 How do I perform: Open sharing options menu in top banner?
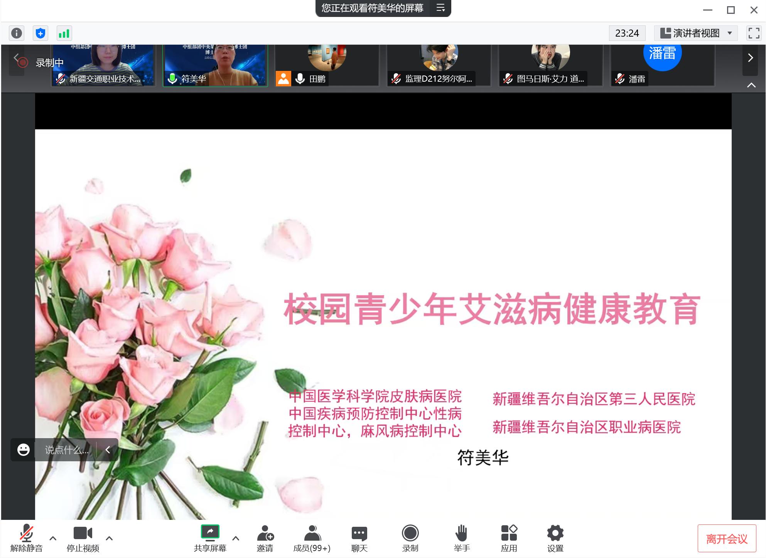coord(440,8)
